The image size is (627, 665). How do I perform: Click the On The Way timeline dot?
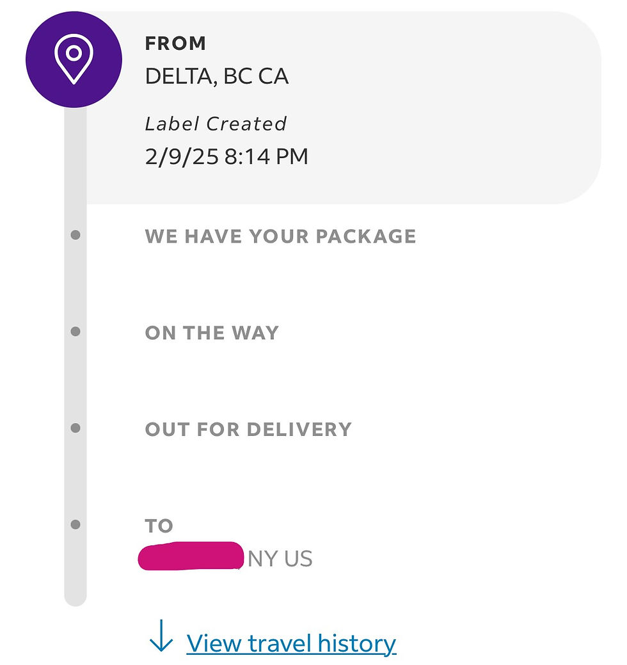[75, 332]
